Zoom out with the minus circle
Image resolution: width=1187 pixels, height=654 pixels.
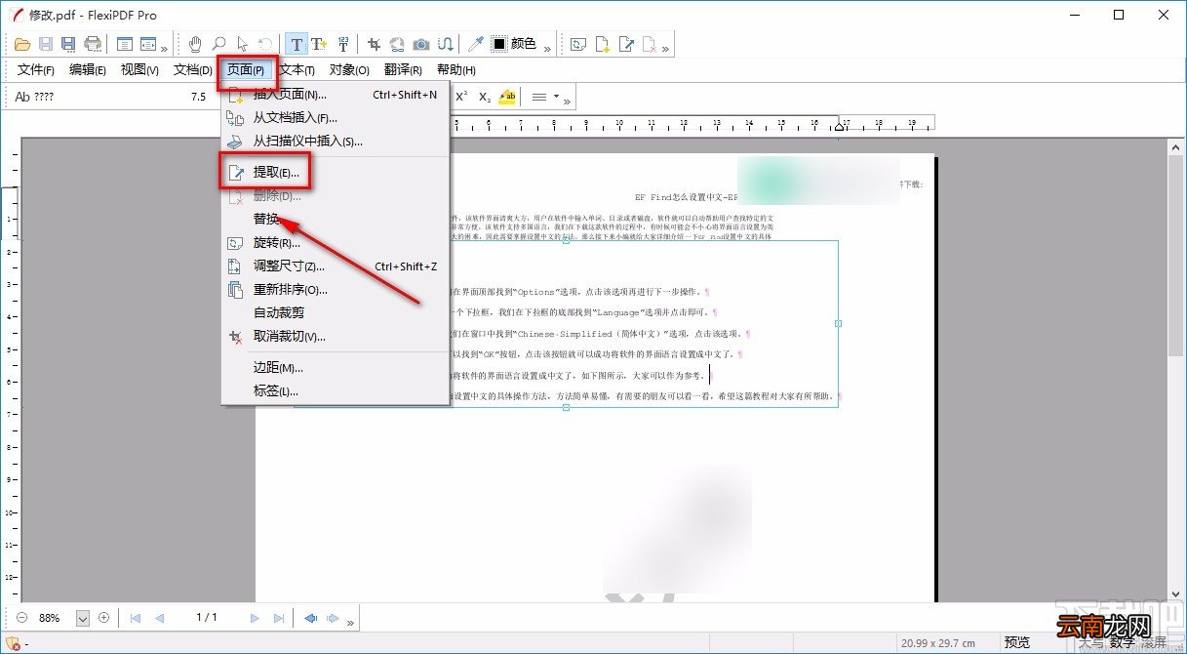(21, 618)
